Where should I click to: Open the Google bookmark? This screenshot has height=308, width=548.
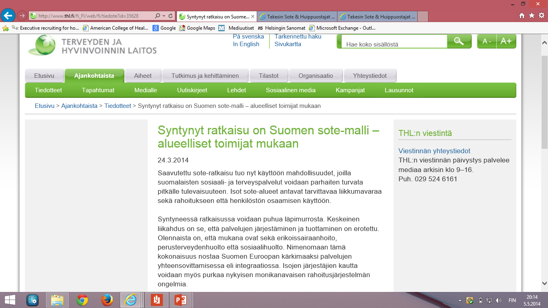click(x=164, y=28)
